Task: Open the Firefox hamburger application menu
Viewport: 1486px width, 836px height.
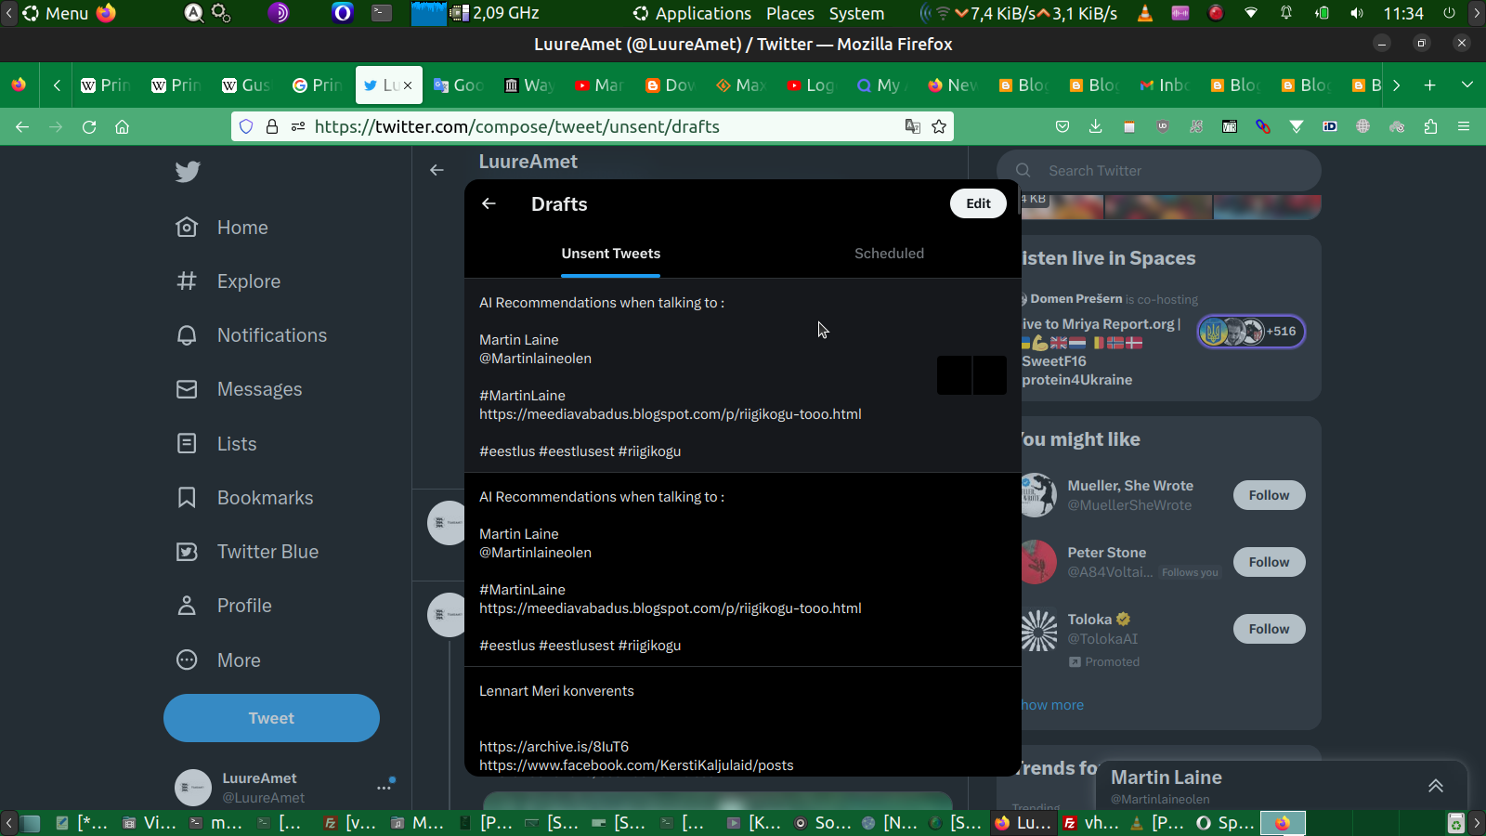Action: (x=1464, y=126)
